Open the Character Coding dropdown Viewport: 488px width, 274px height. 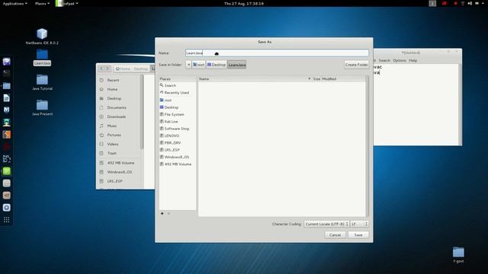(326, 224)
